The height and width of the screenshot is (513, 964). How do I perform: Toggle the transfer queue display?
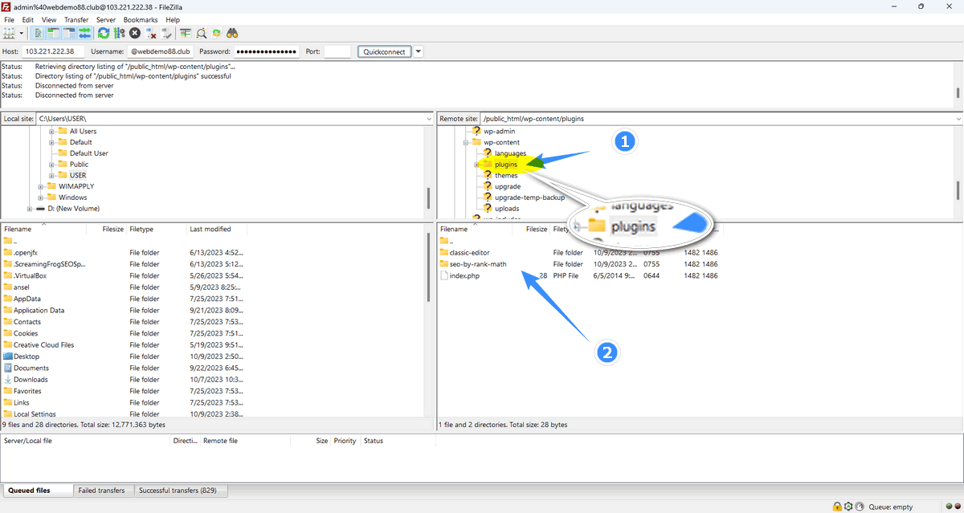[x=84, y=34]
